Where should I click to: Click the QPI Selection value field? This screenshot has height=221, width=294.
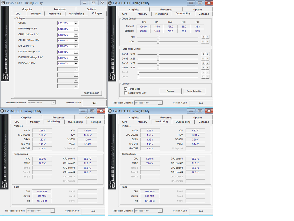157,31
